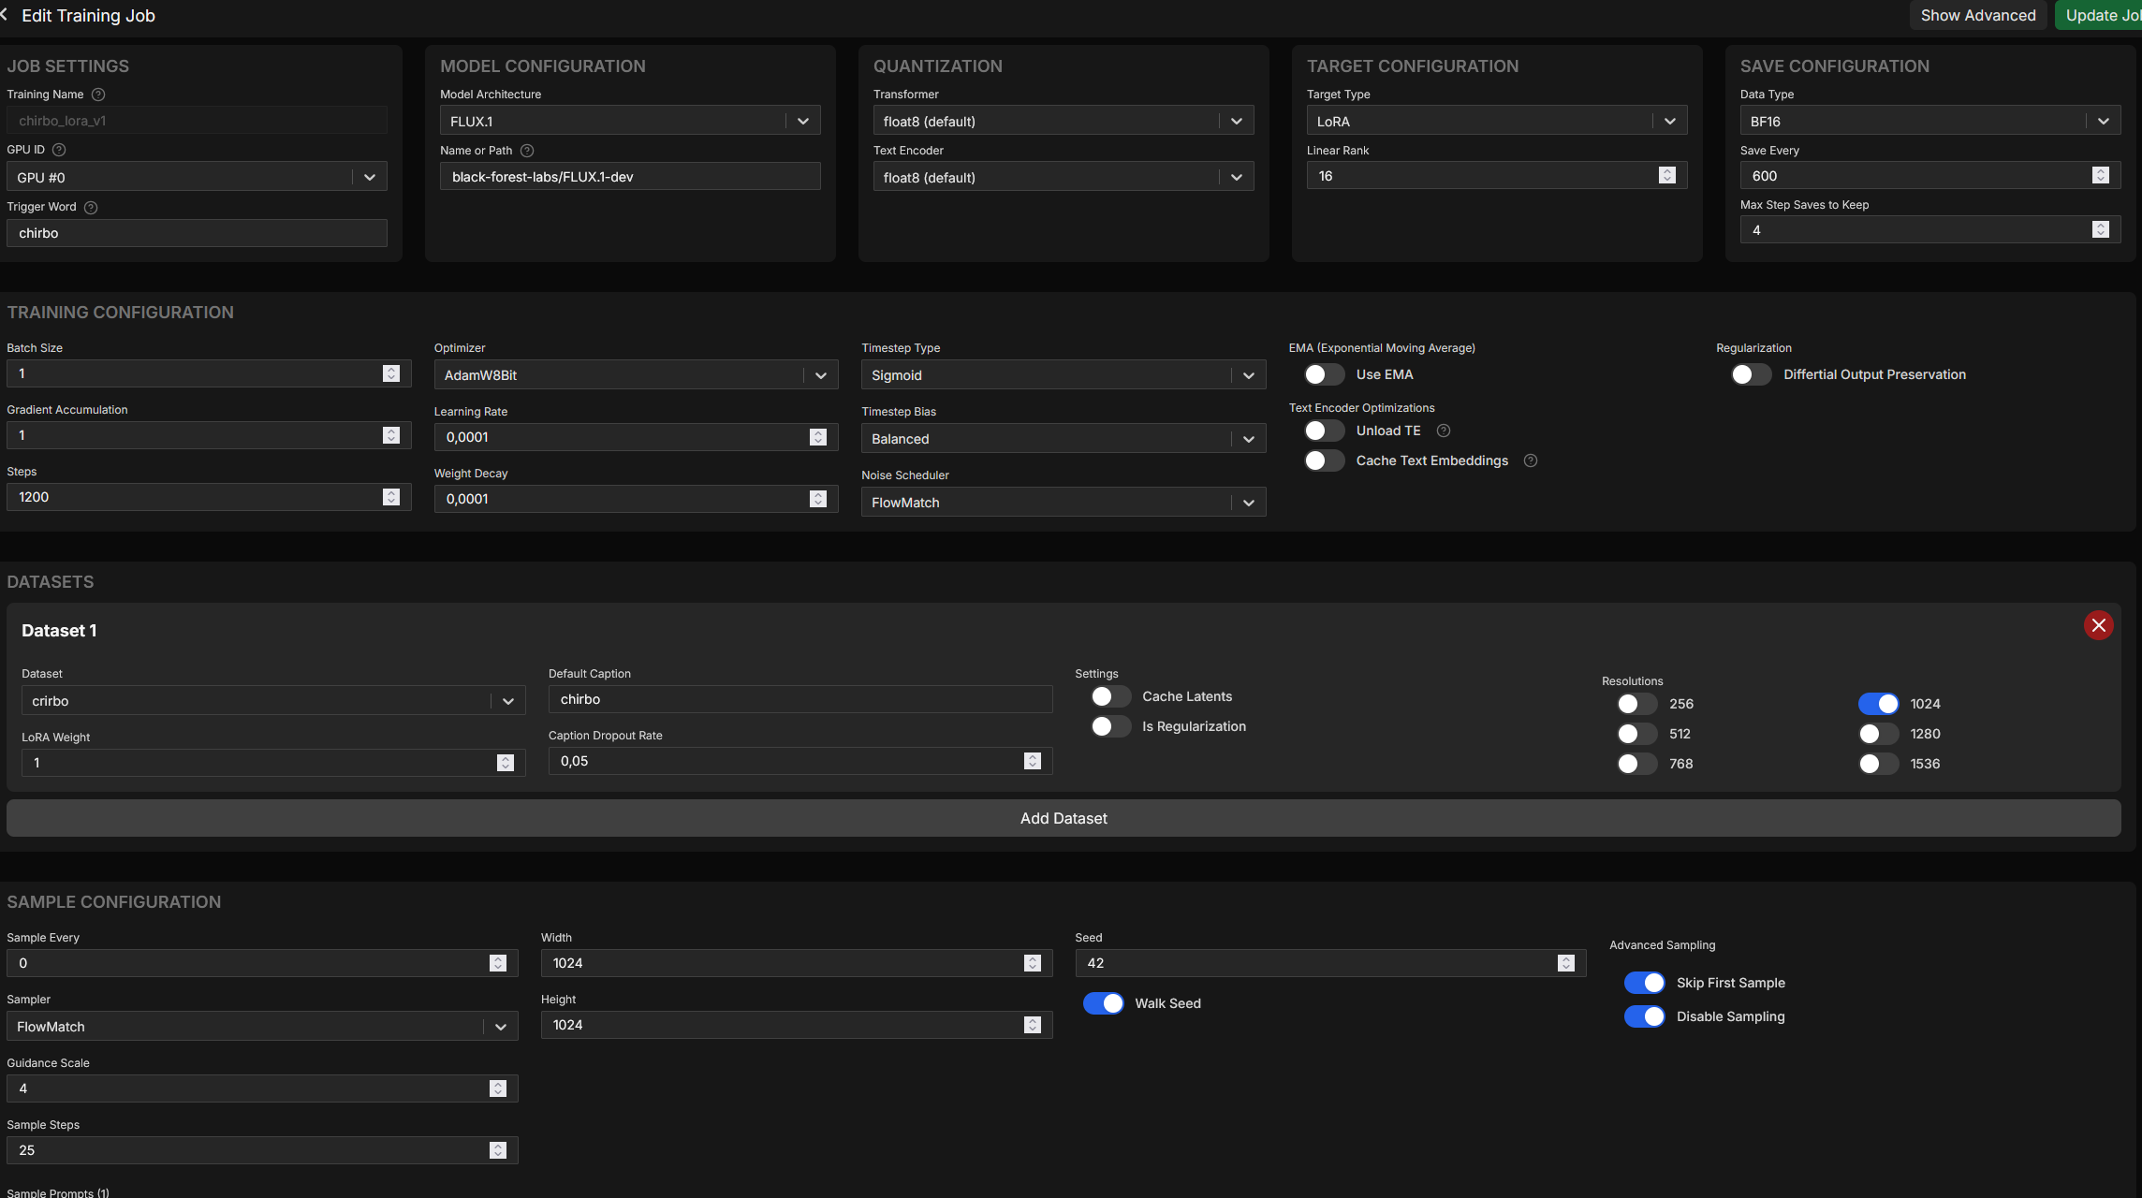Viewport: 2142px width, 1198px height.
Task: Click the back arrow beside Edit Training Job
Action: tap(5, 15)
